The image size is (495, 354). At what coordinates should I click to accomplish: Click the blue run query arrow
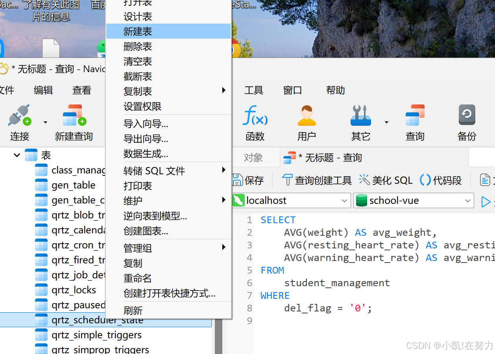(x=486, y=202)
